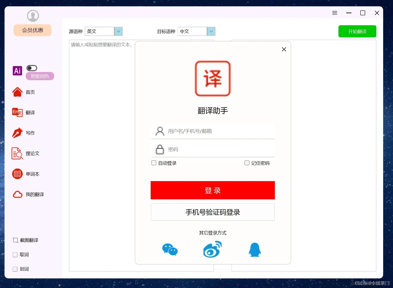
Task: Enable the 取词 word capture checkbox
Action: (x=15, y=255)
